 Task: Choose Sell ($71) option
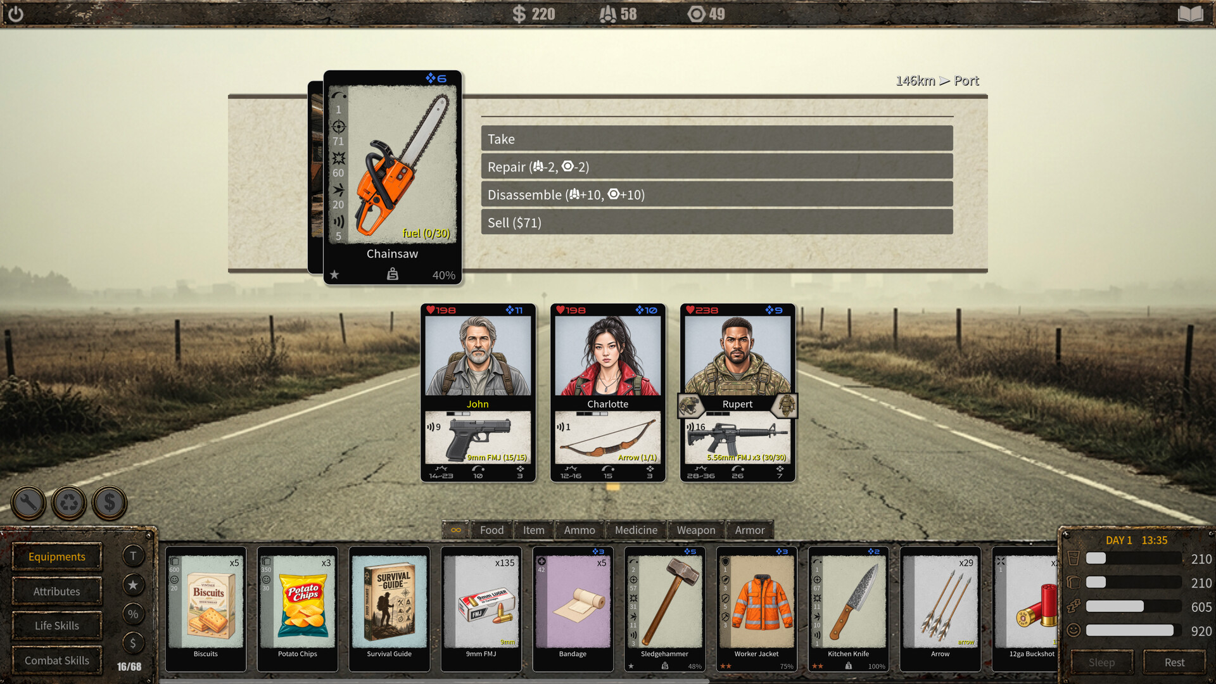(x=717, y=222)
